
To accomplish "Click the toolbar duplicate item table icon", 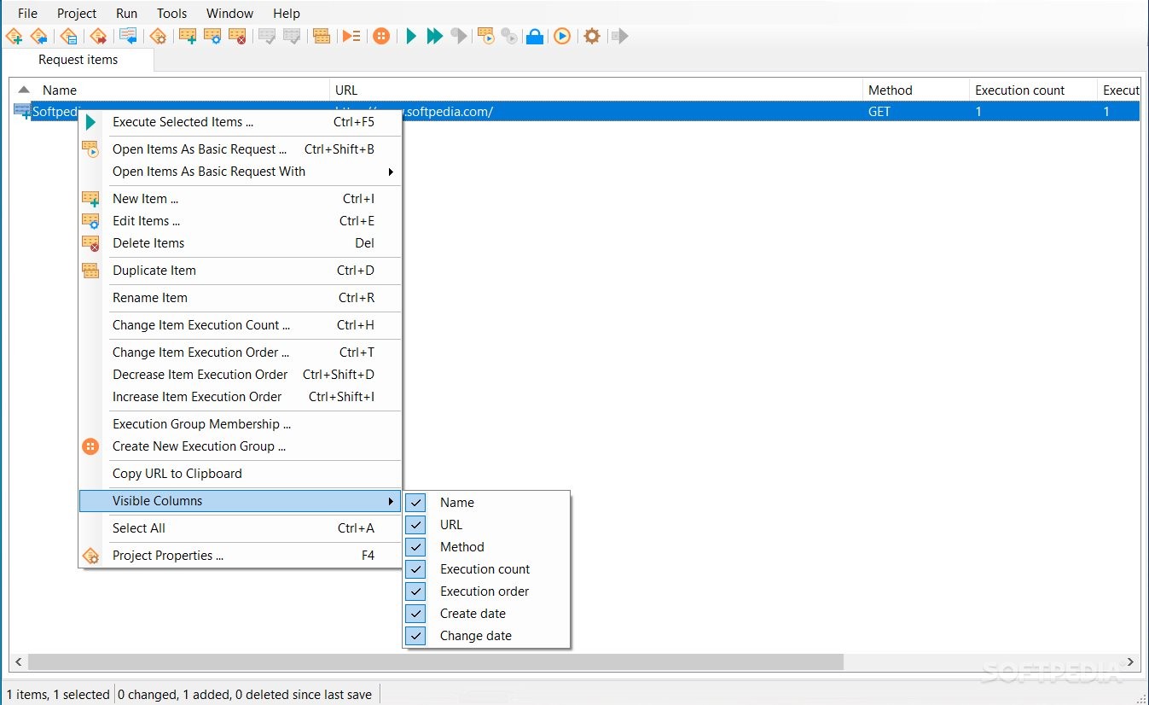I will point(322,36).
